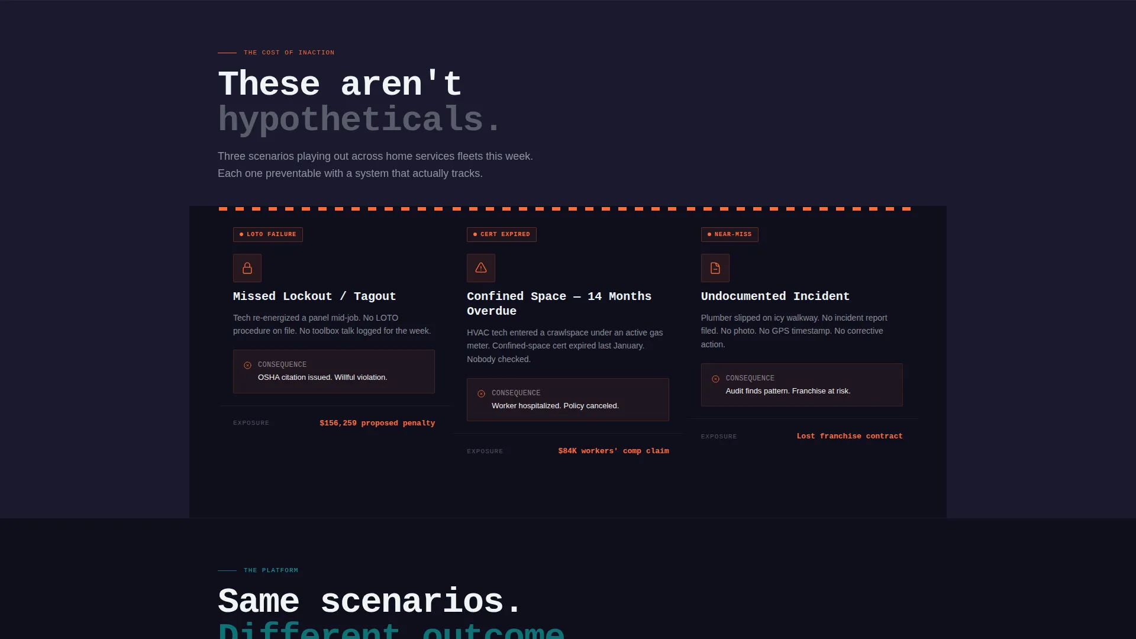
Task: Click the LOTO FAILURE badge
Action: click(x=268, y=234)
